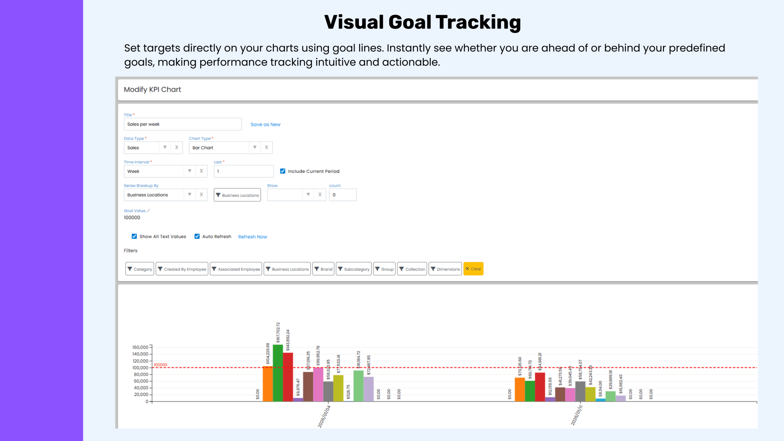Open the Category filter funnel button
Screen dimensions: 784x441
coord(140,269)
